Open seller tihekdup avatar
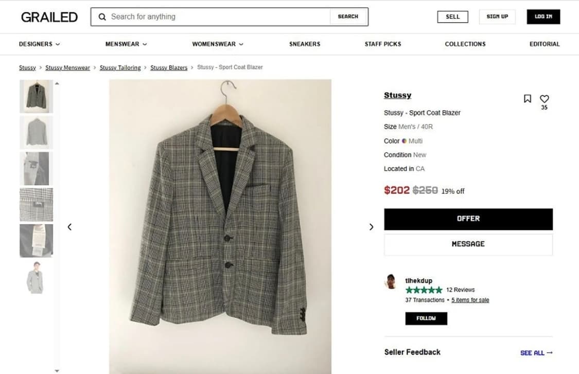Viewport: 579px width, 374px height. click(391, 281)
